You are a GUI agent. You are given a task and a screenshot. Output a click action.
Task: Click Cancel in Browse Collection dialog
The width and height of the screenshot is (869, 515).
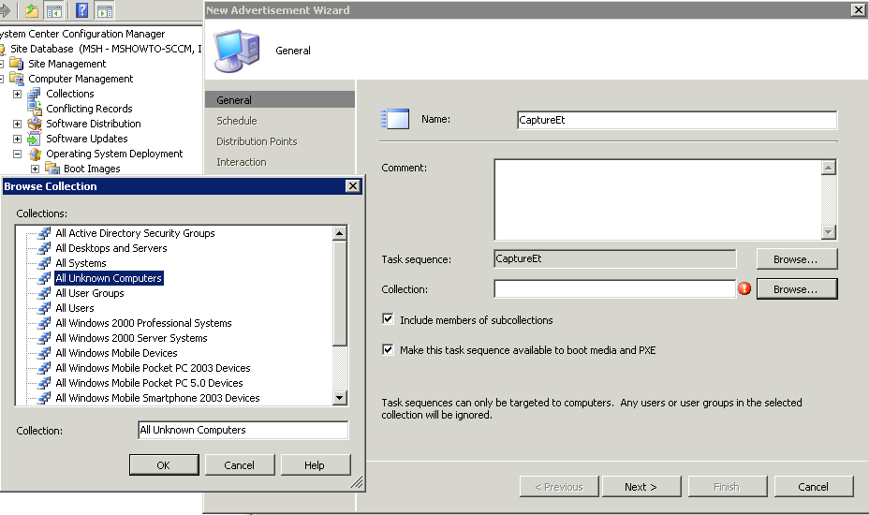240,465
